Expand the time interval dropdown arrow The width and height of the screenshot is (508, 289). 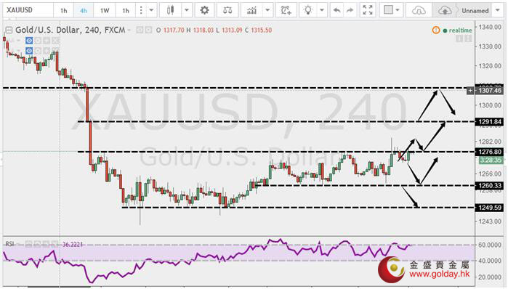point(151,10)
